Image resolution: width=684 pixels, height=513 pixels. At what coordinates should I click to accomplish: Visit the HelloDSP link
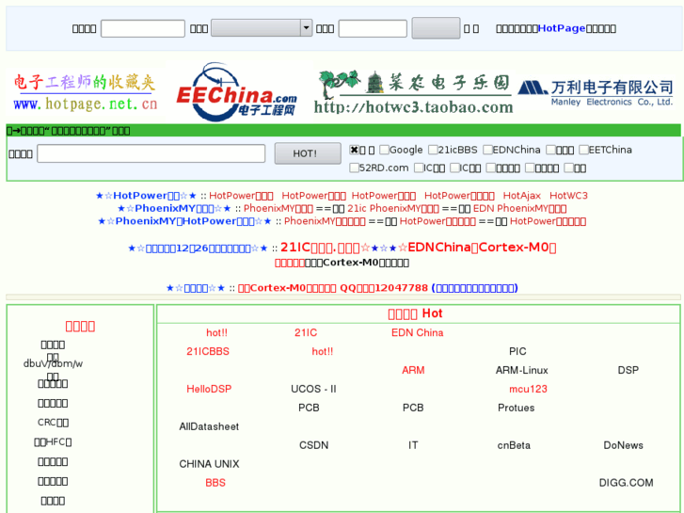coord(209,389)
